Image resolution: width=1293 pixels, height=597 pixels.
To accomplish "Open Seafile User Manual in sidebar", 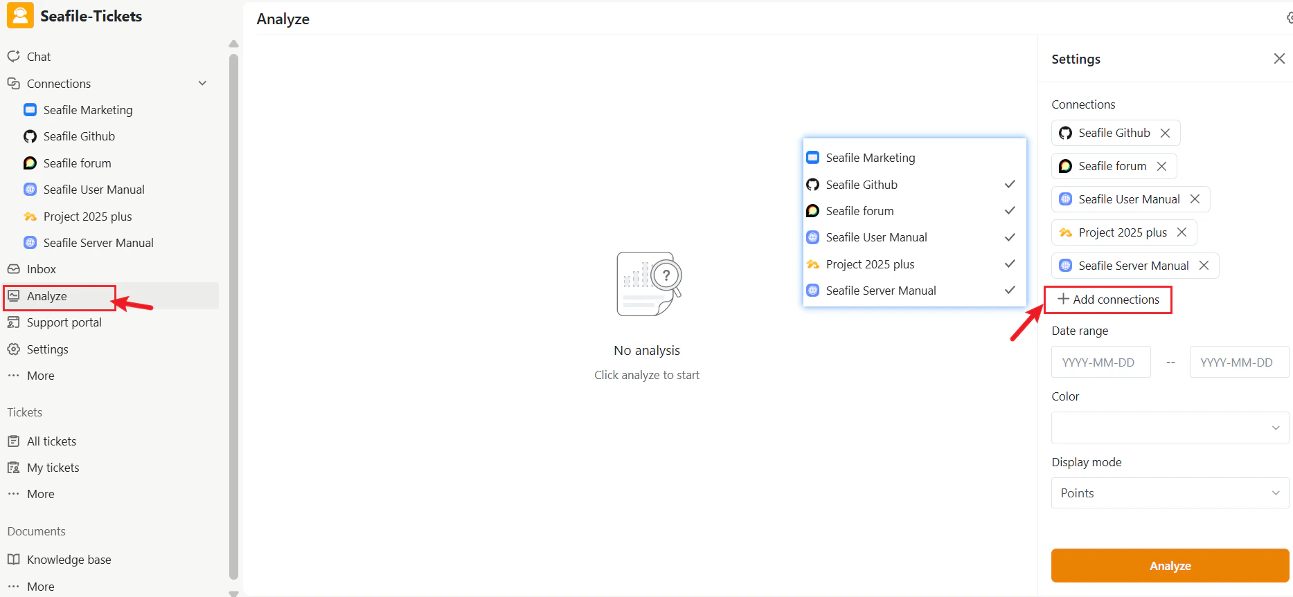I will point(94,190).
